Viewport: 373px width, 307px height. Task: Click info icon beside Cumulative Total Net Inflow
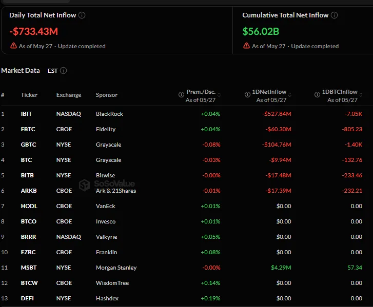[334, 15]
